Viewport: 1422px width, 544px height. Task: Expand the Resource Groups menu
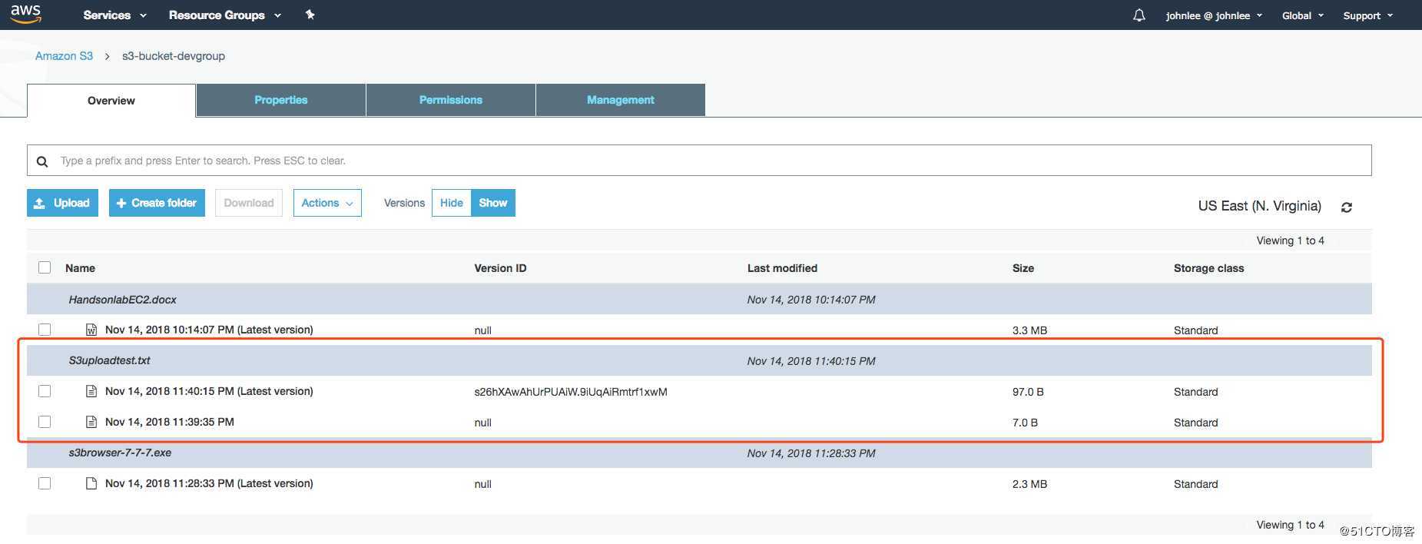click(x=225, y=15)
